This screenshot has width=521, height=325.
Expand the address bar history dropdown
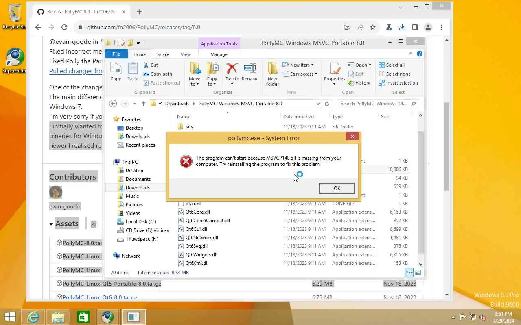318,104
